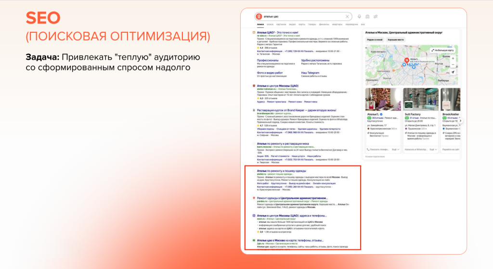The width and height of the screenshot is (493, 269).
Task: Switch to the 'переводчик' tab
Action: coord(351,24)
